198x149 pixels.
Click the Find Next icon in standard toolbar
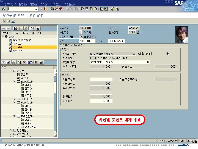(76, 9)
